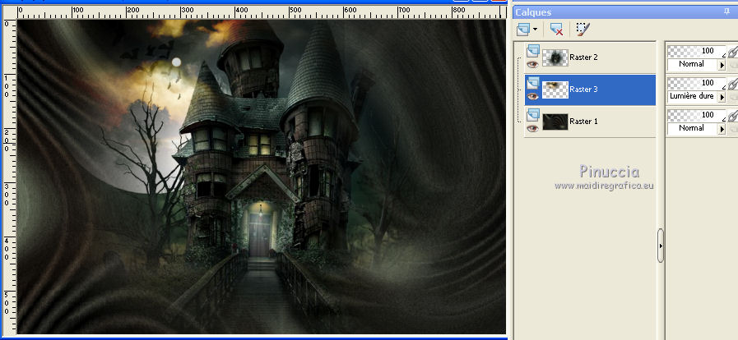Image resolution: width=738 pixels, height=340 pixels.
Task: Click the Raster 2 layer type icon
Action: (x=533, y=51)
